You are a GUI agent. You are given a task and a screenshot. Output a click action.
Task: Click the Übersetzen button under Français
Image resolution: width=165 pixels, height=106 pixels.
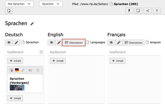click(133, 42)
